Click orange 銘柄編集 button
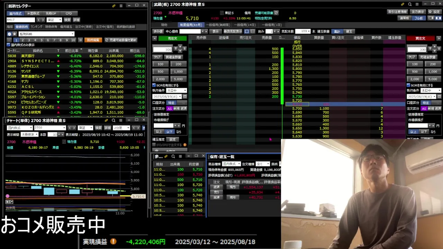This screenshot has height=249, width=443. point(93,40)
